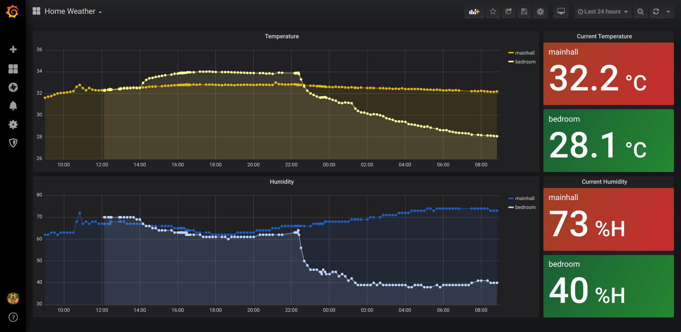681x332 pixels.
Task: Click the 70 label on Humidity y-axis
Action: 39,216
